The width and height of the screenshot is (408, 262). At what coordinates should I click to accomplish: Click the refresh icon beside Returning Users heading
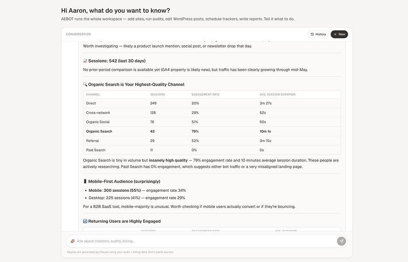pos(85,221)
